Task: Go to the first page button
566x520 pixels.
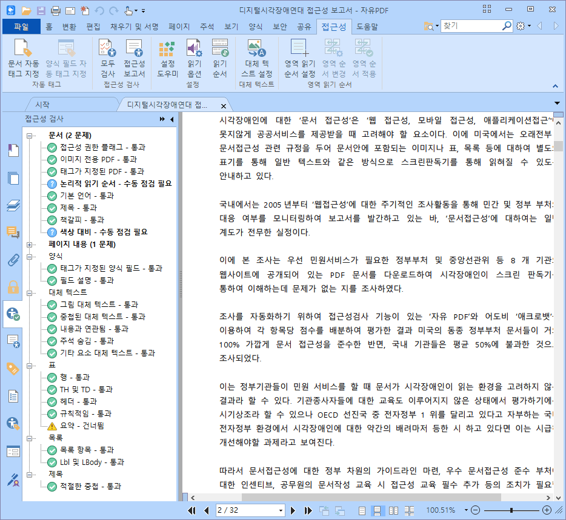Action: 191,510
